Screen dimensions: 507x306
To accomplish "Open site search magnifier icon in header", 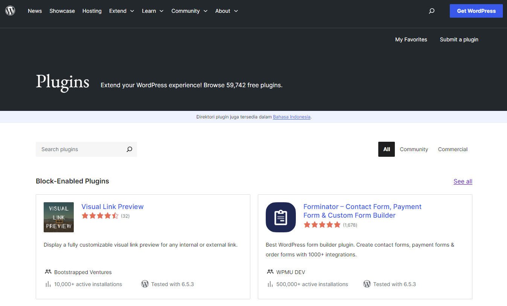I will point(432,11).
